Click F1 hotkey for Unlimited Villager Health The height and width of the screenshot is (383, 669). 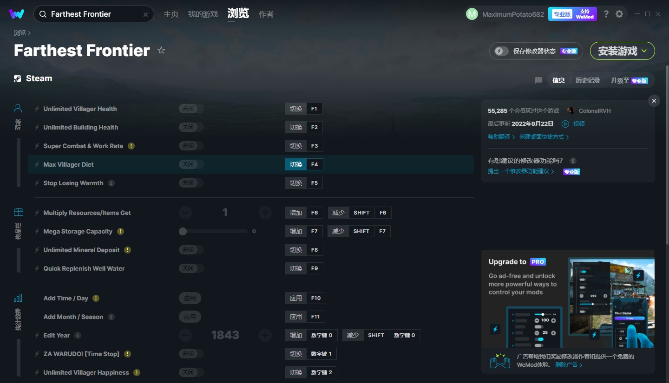coord(314,109)
